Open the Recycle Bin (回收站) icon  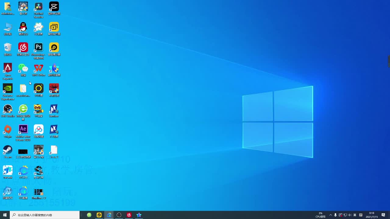(x=8, y=49)
